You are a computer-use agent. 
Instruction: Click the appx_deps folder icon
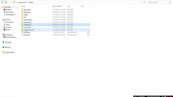click(x=22, y=10)
